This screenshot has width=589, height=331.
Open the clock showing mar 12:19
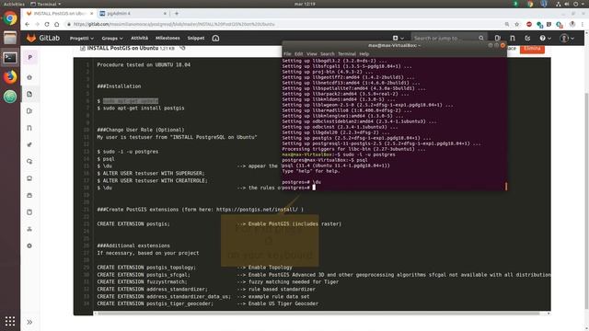(305, 4)
